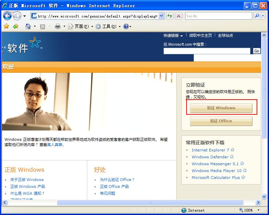Screen dimensions: 269x215
Task: Open the 微软中文主页 link
Action: 200,35
